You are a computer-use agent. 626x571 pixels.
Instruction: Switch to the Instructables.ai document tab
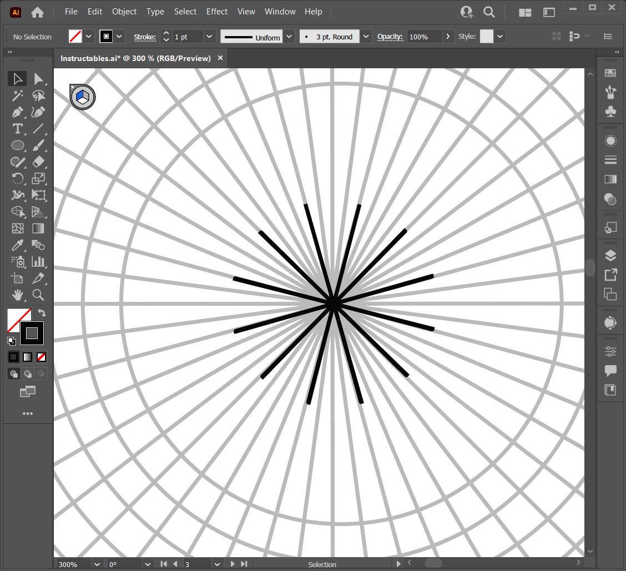pyautogui.click(x=135, y=58)
